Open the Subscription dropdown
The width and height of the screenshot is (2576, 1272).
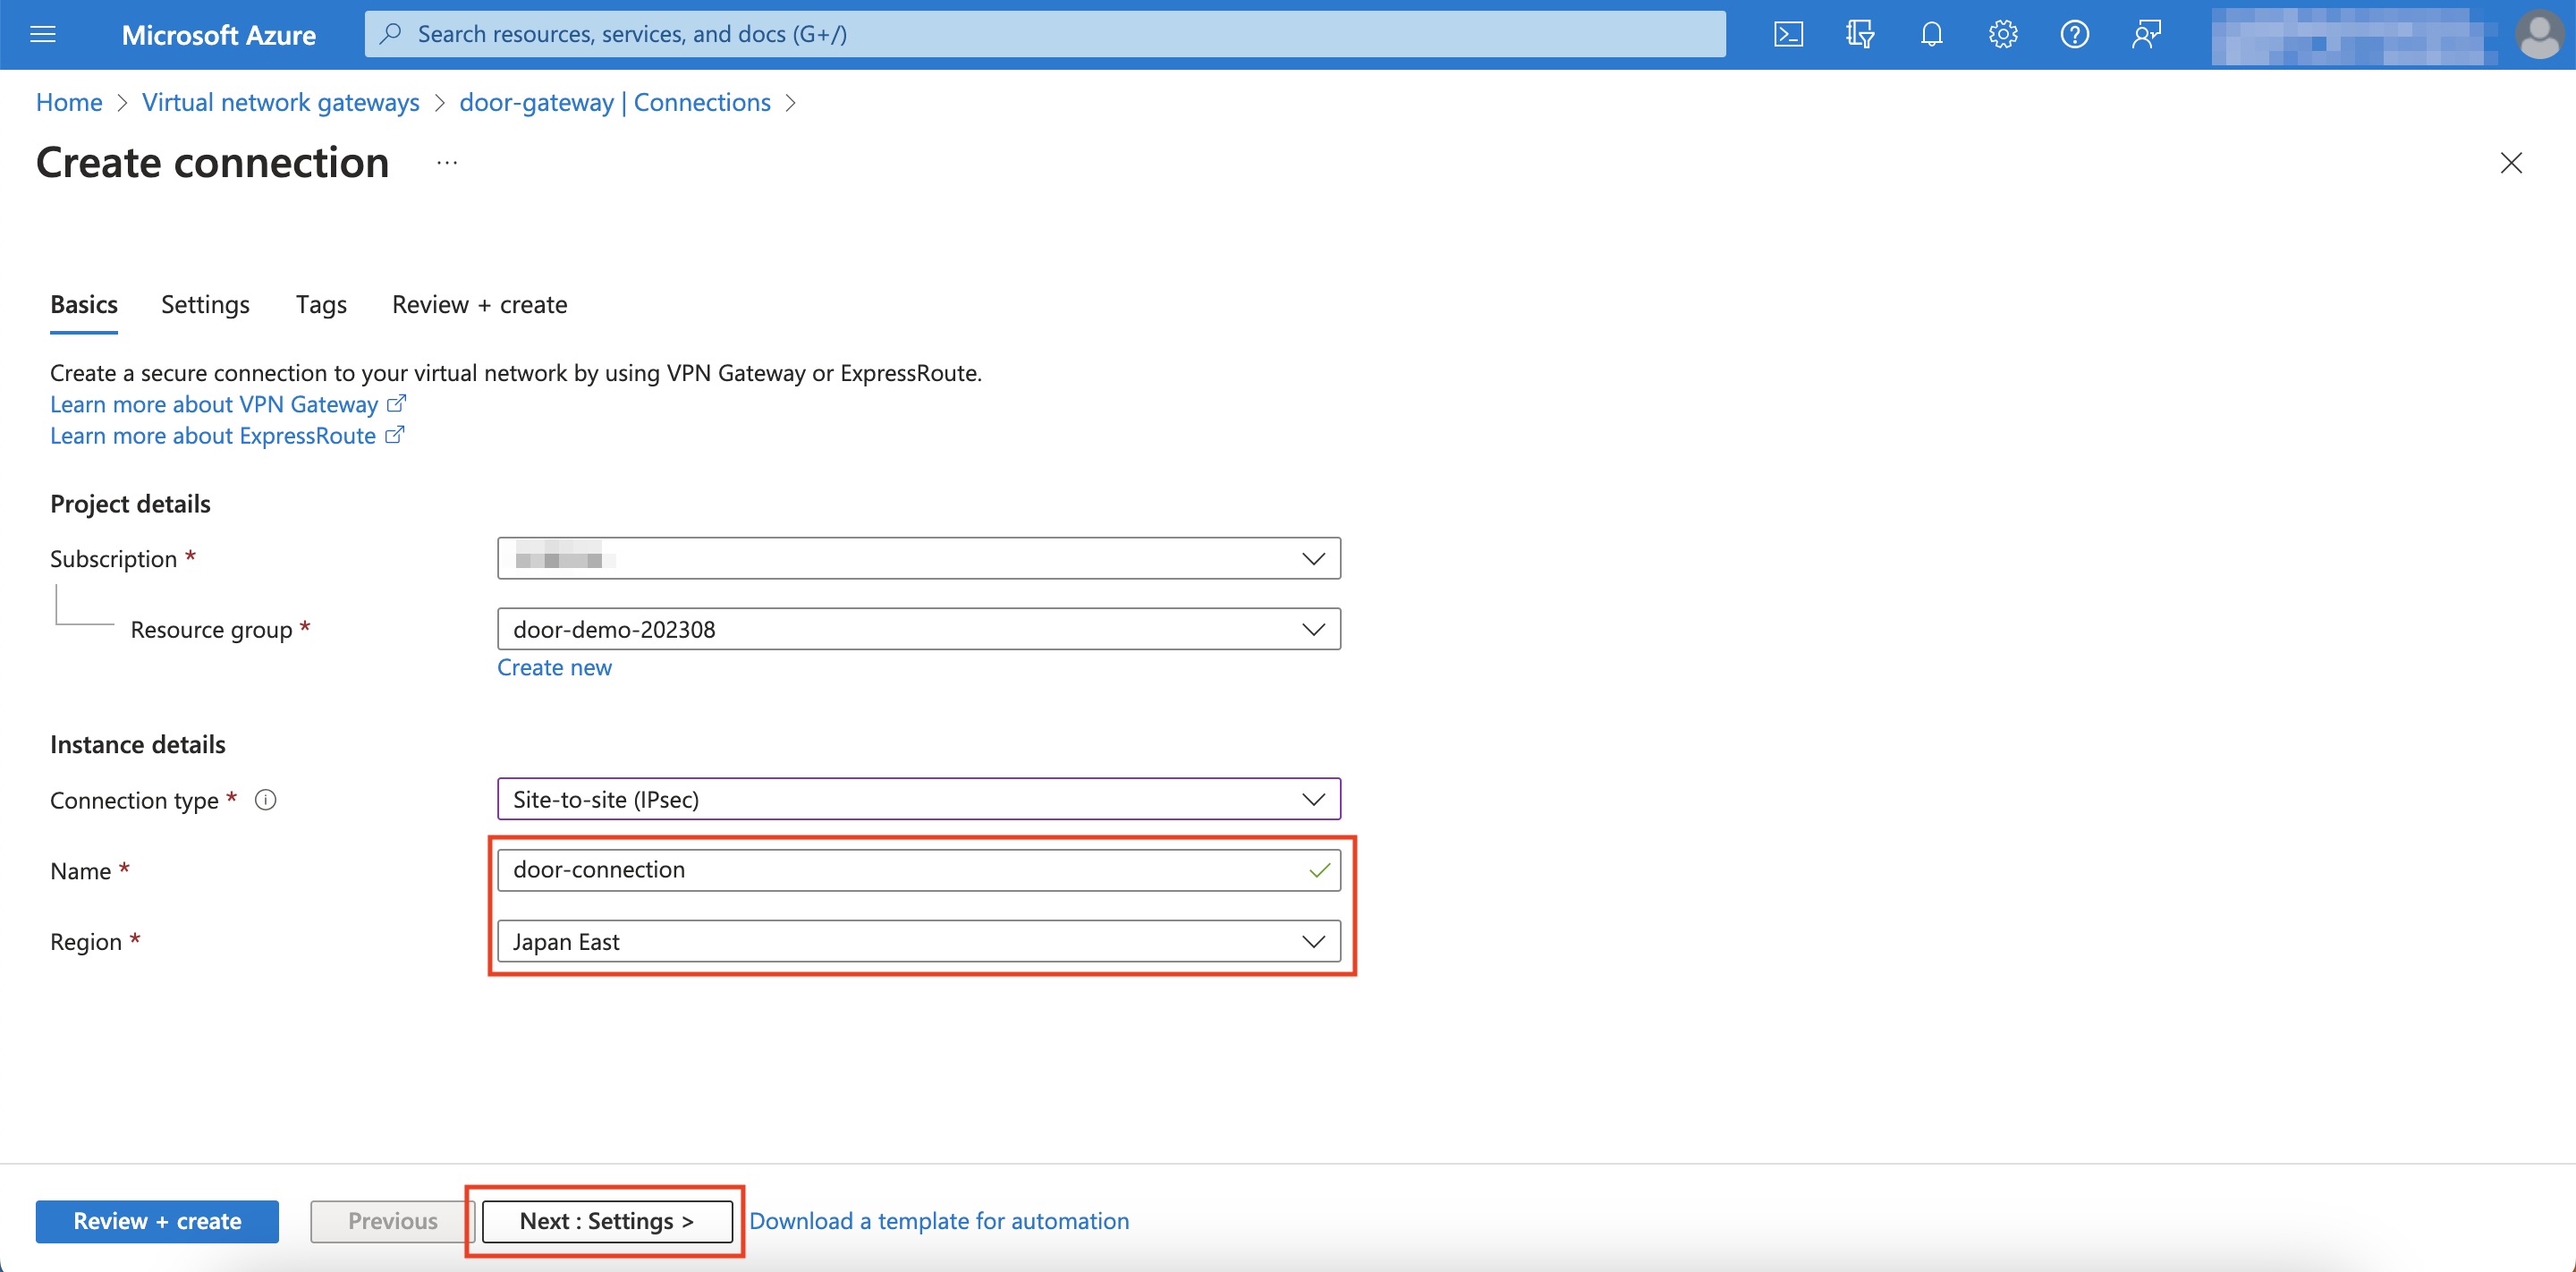(x=1313, y=558)
